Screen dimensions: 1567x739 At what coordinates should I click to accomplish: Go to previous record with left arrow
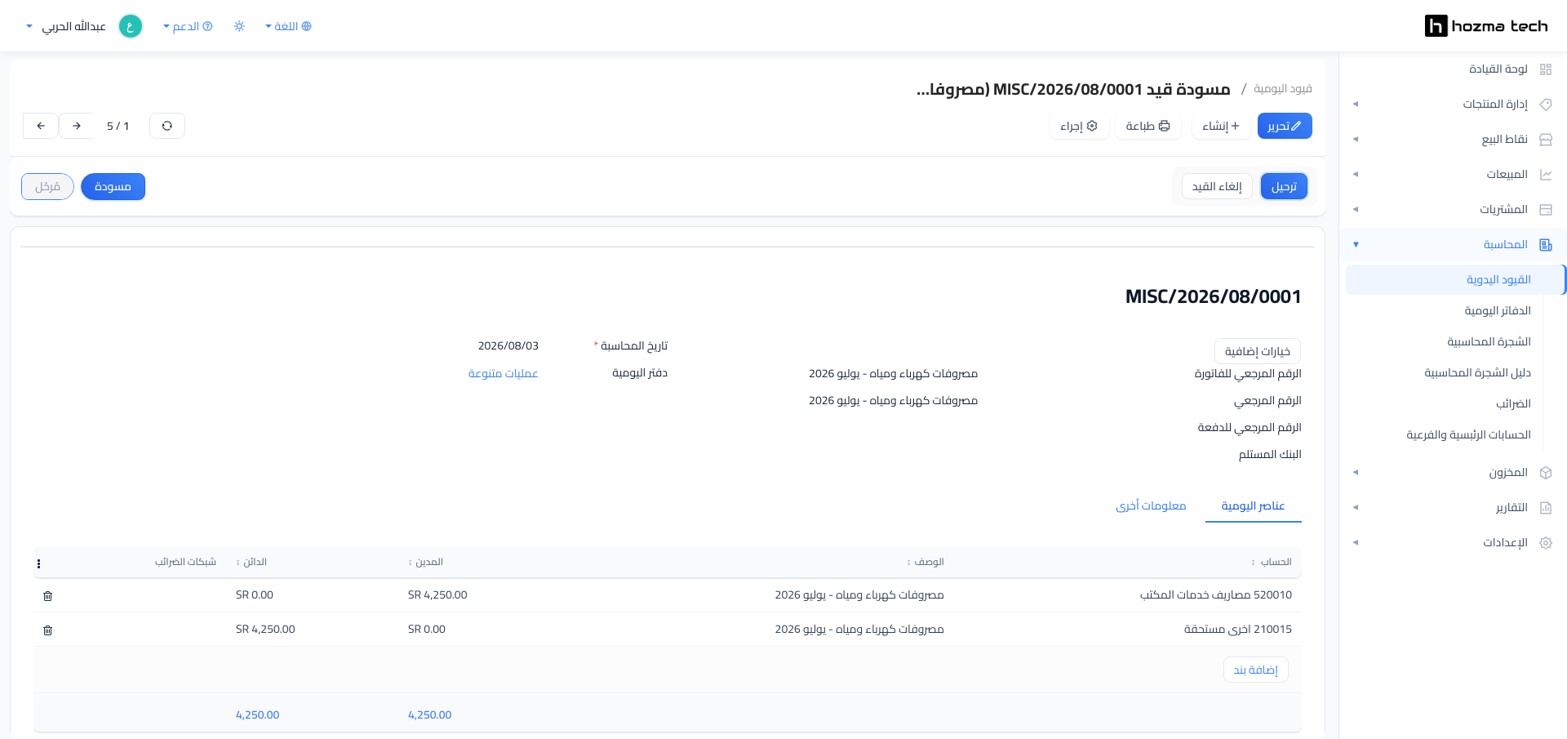tap(41, 126)
